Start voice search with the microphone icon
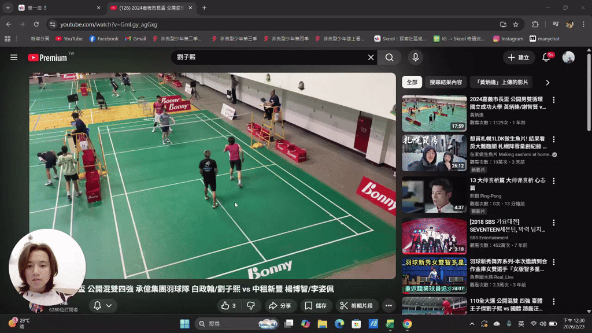 (415, 57)
